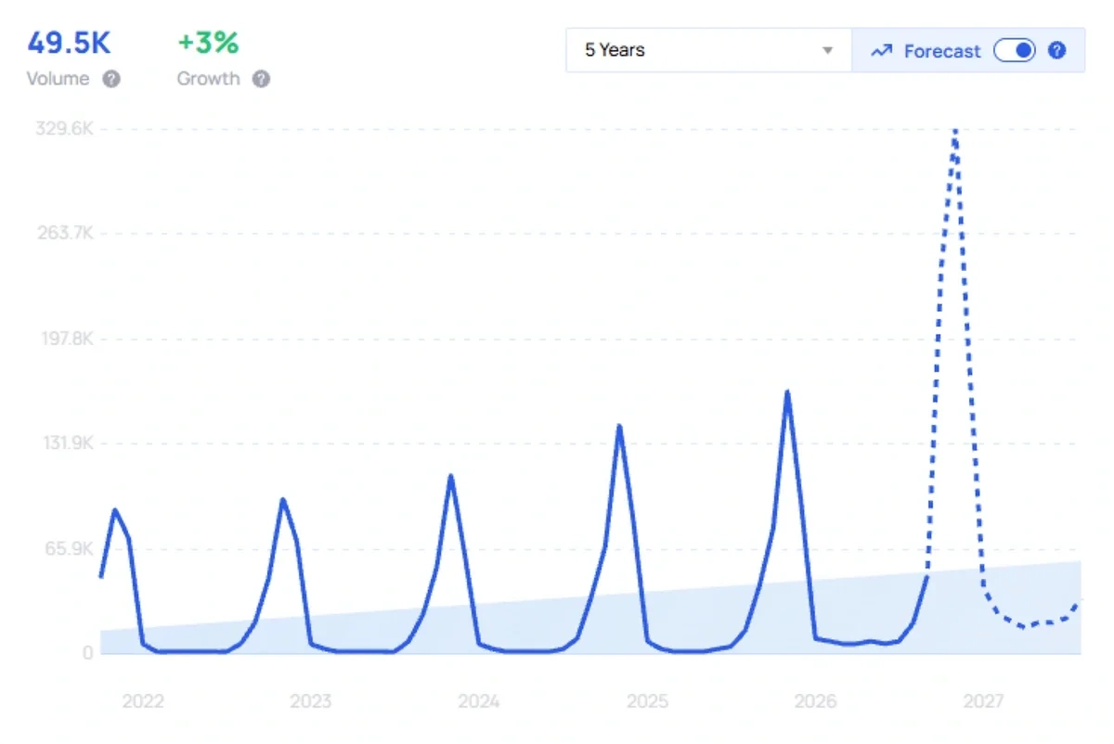Click the 65.9K y-axis label

coord(67,548)
